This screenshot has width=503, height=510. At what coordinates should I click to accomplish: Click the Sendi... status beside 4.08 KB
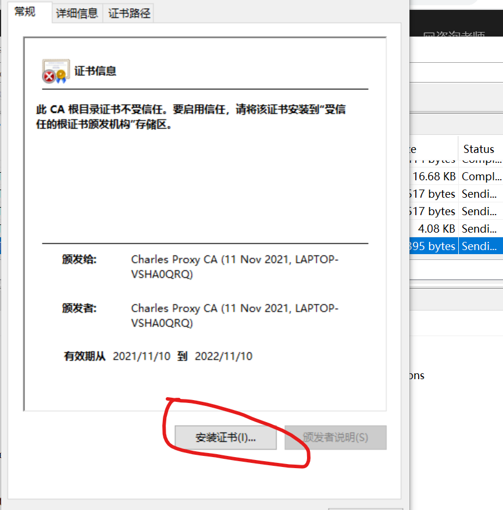click(x=479, y=229)
